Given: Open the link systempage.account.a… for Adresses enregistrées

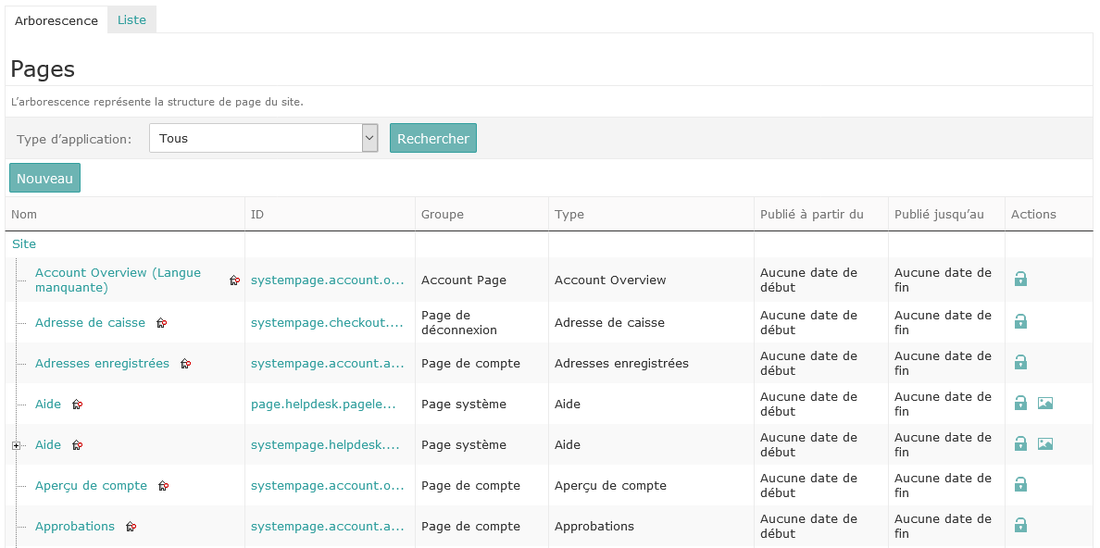Looking at the screenshot, I should coord(326,363).
